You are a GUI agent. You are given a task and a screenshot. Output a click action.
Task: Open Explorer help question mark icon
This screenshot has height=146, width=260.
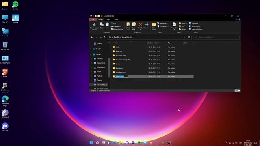point(239,19)
